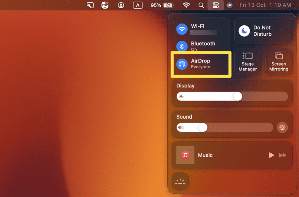Open date and time Fri 13 Oct
Screen dimensions: 299x197
(265, 5)
